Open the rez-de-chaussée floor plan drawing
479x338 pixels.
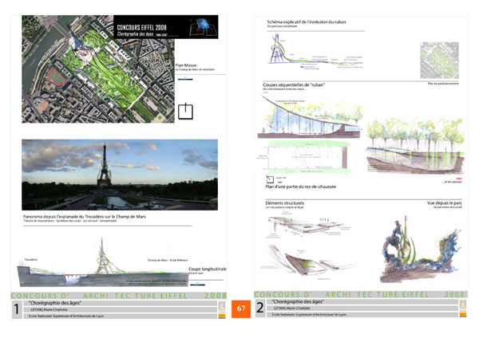[x=303, y=157]
